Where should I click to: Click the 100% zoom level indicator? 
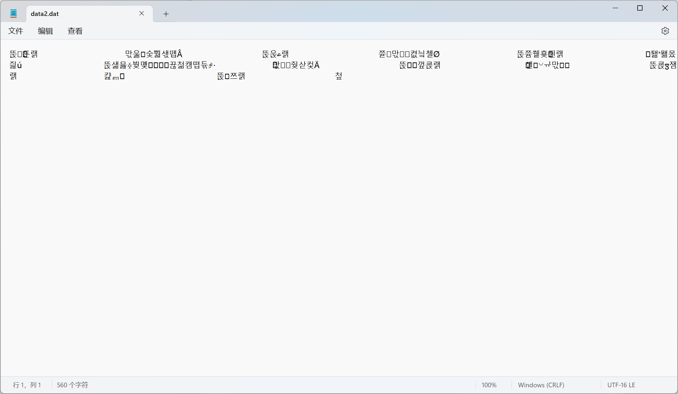pyautogui.click(x=489, y=385)
